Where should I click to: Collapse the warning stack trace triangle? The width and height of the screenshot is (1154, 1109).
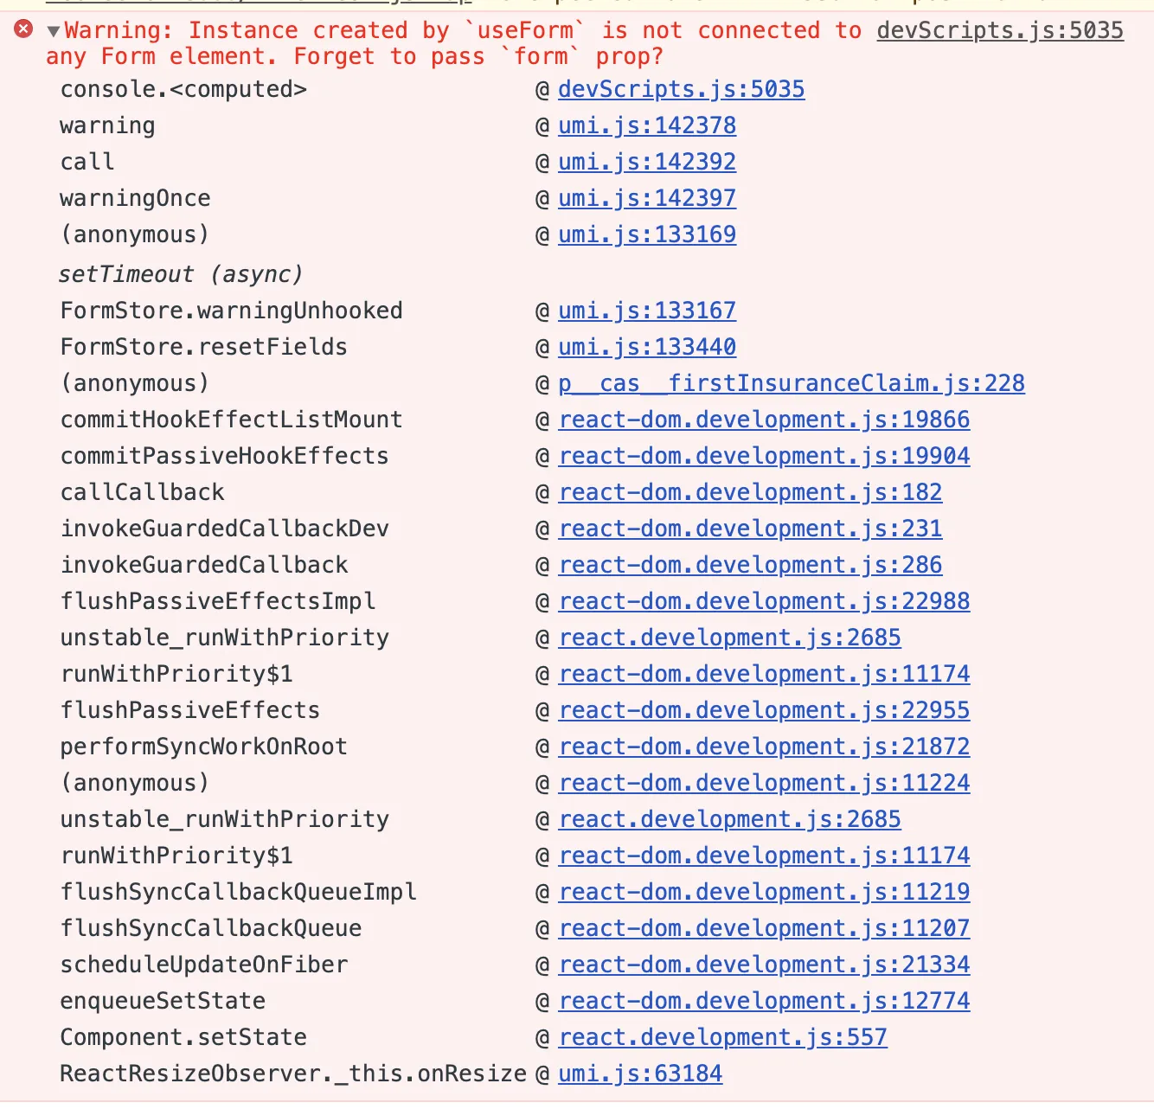[54, 32]
